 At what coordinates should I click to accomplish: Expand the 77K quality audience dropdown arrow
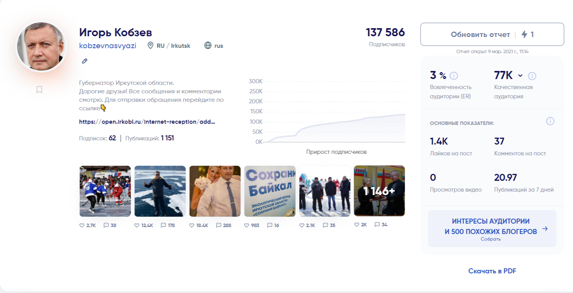click(520, 76)
